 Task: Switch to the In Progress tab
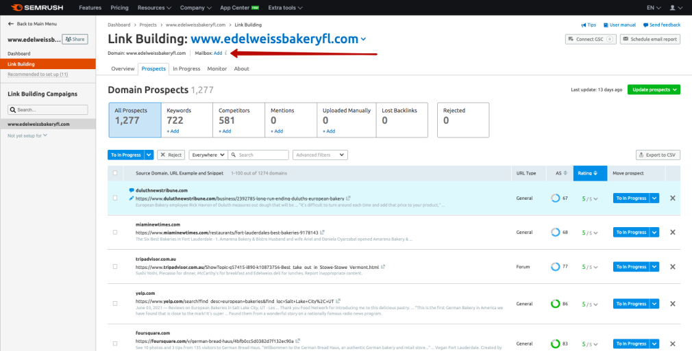tap(186, 69)
